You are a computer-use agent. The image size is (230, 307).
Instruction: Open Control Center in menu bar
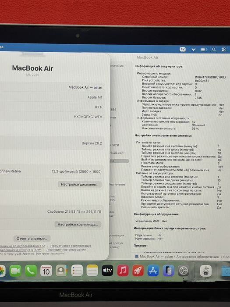click(x=223, y=50)
